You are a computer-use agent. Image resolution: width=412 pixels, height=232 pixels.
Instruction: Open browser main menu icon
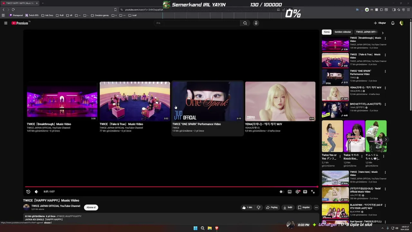point(408,10)
